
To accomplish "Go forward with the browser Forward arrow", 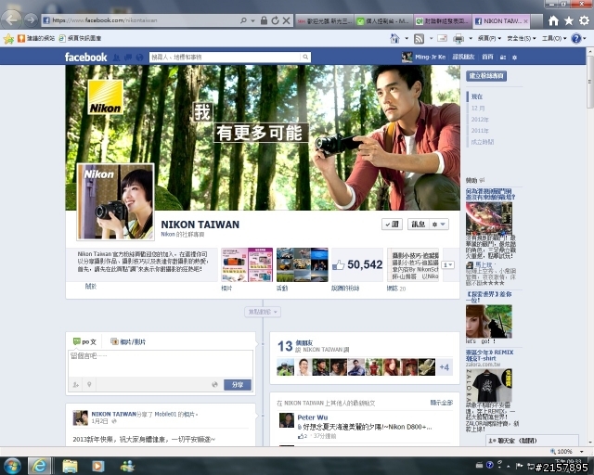I will click(31, 19).
